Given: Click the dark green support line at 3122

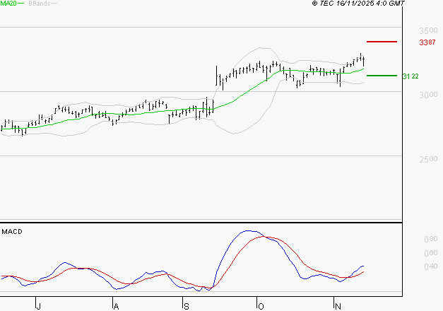Looking at the screenshot, I should (382, 76).
